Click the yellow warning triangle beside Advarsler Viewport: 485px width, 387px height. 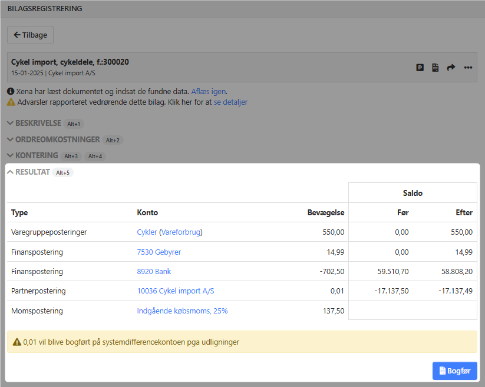(11, 102)
